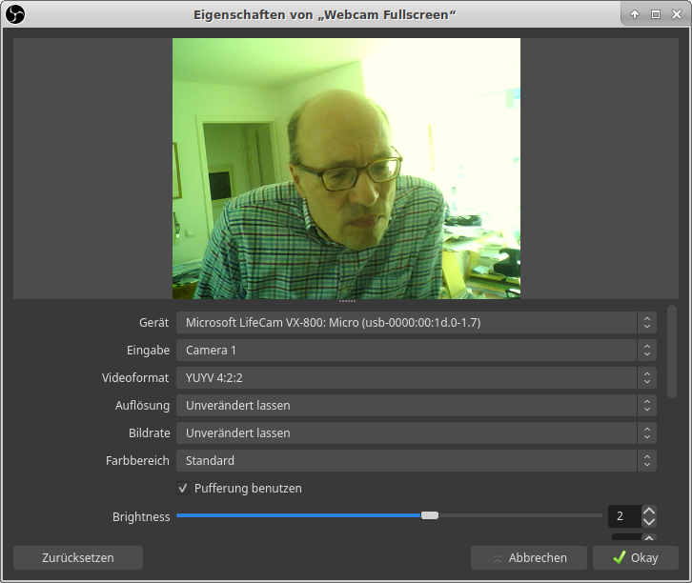Open the Eingabe Camera 1 dropdown
The height and width of the screenshot is (583, 692).
point(417,351)
